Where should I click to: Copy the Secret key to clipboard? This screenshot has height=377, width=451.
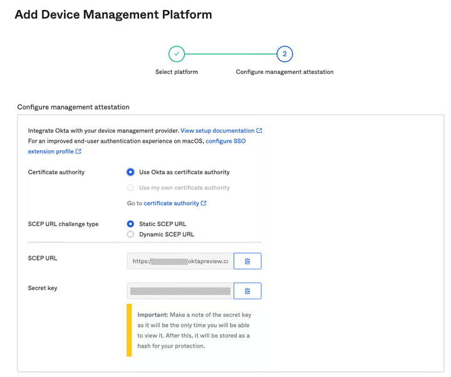[247, 291]
